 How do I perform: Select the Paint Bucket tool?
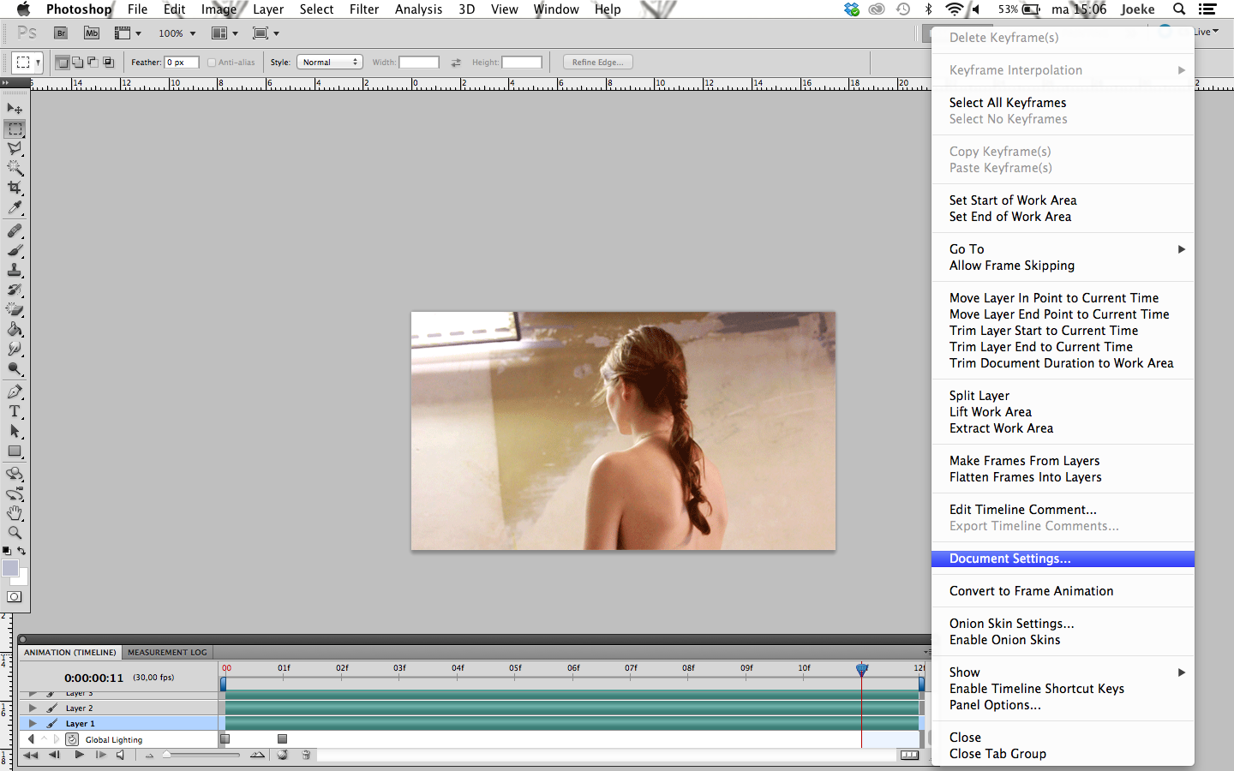pos(15,330)
